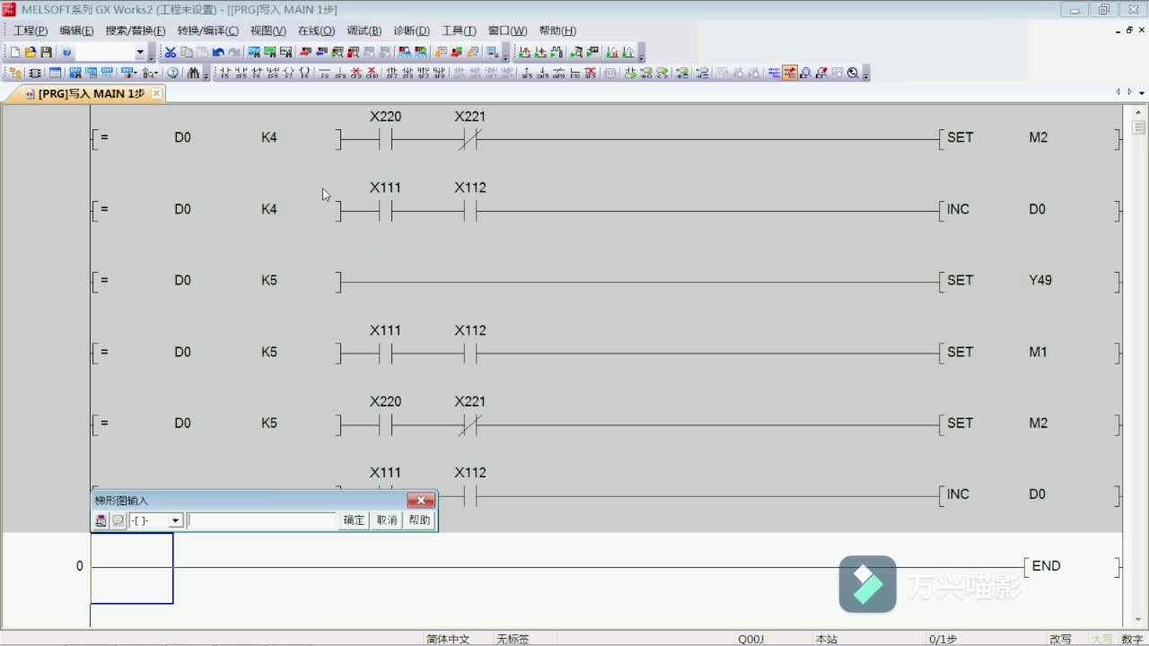Insert parallel open contact sF5 icon
This screenshot has width=1149, height=646.
click(241, 73)
